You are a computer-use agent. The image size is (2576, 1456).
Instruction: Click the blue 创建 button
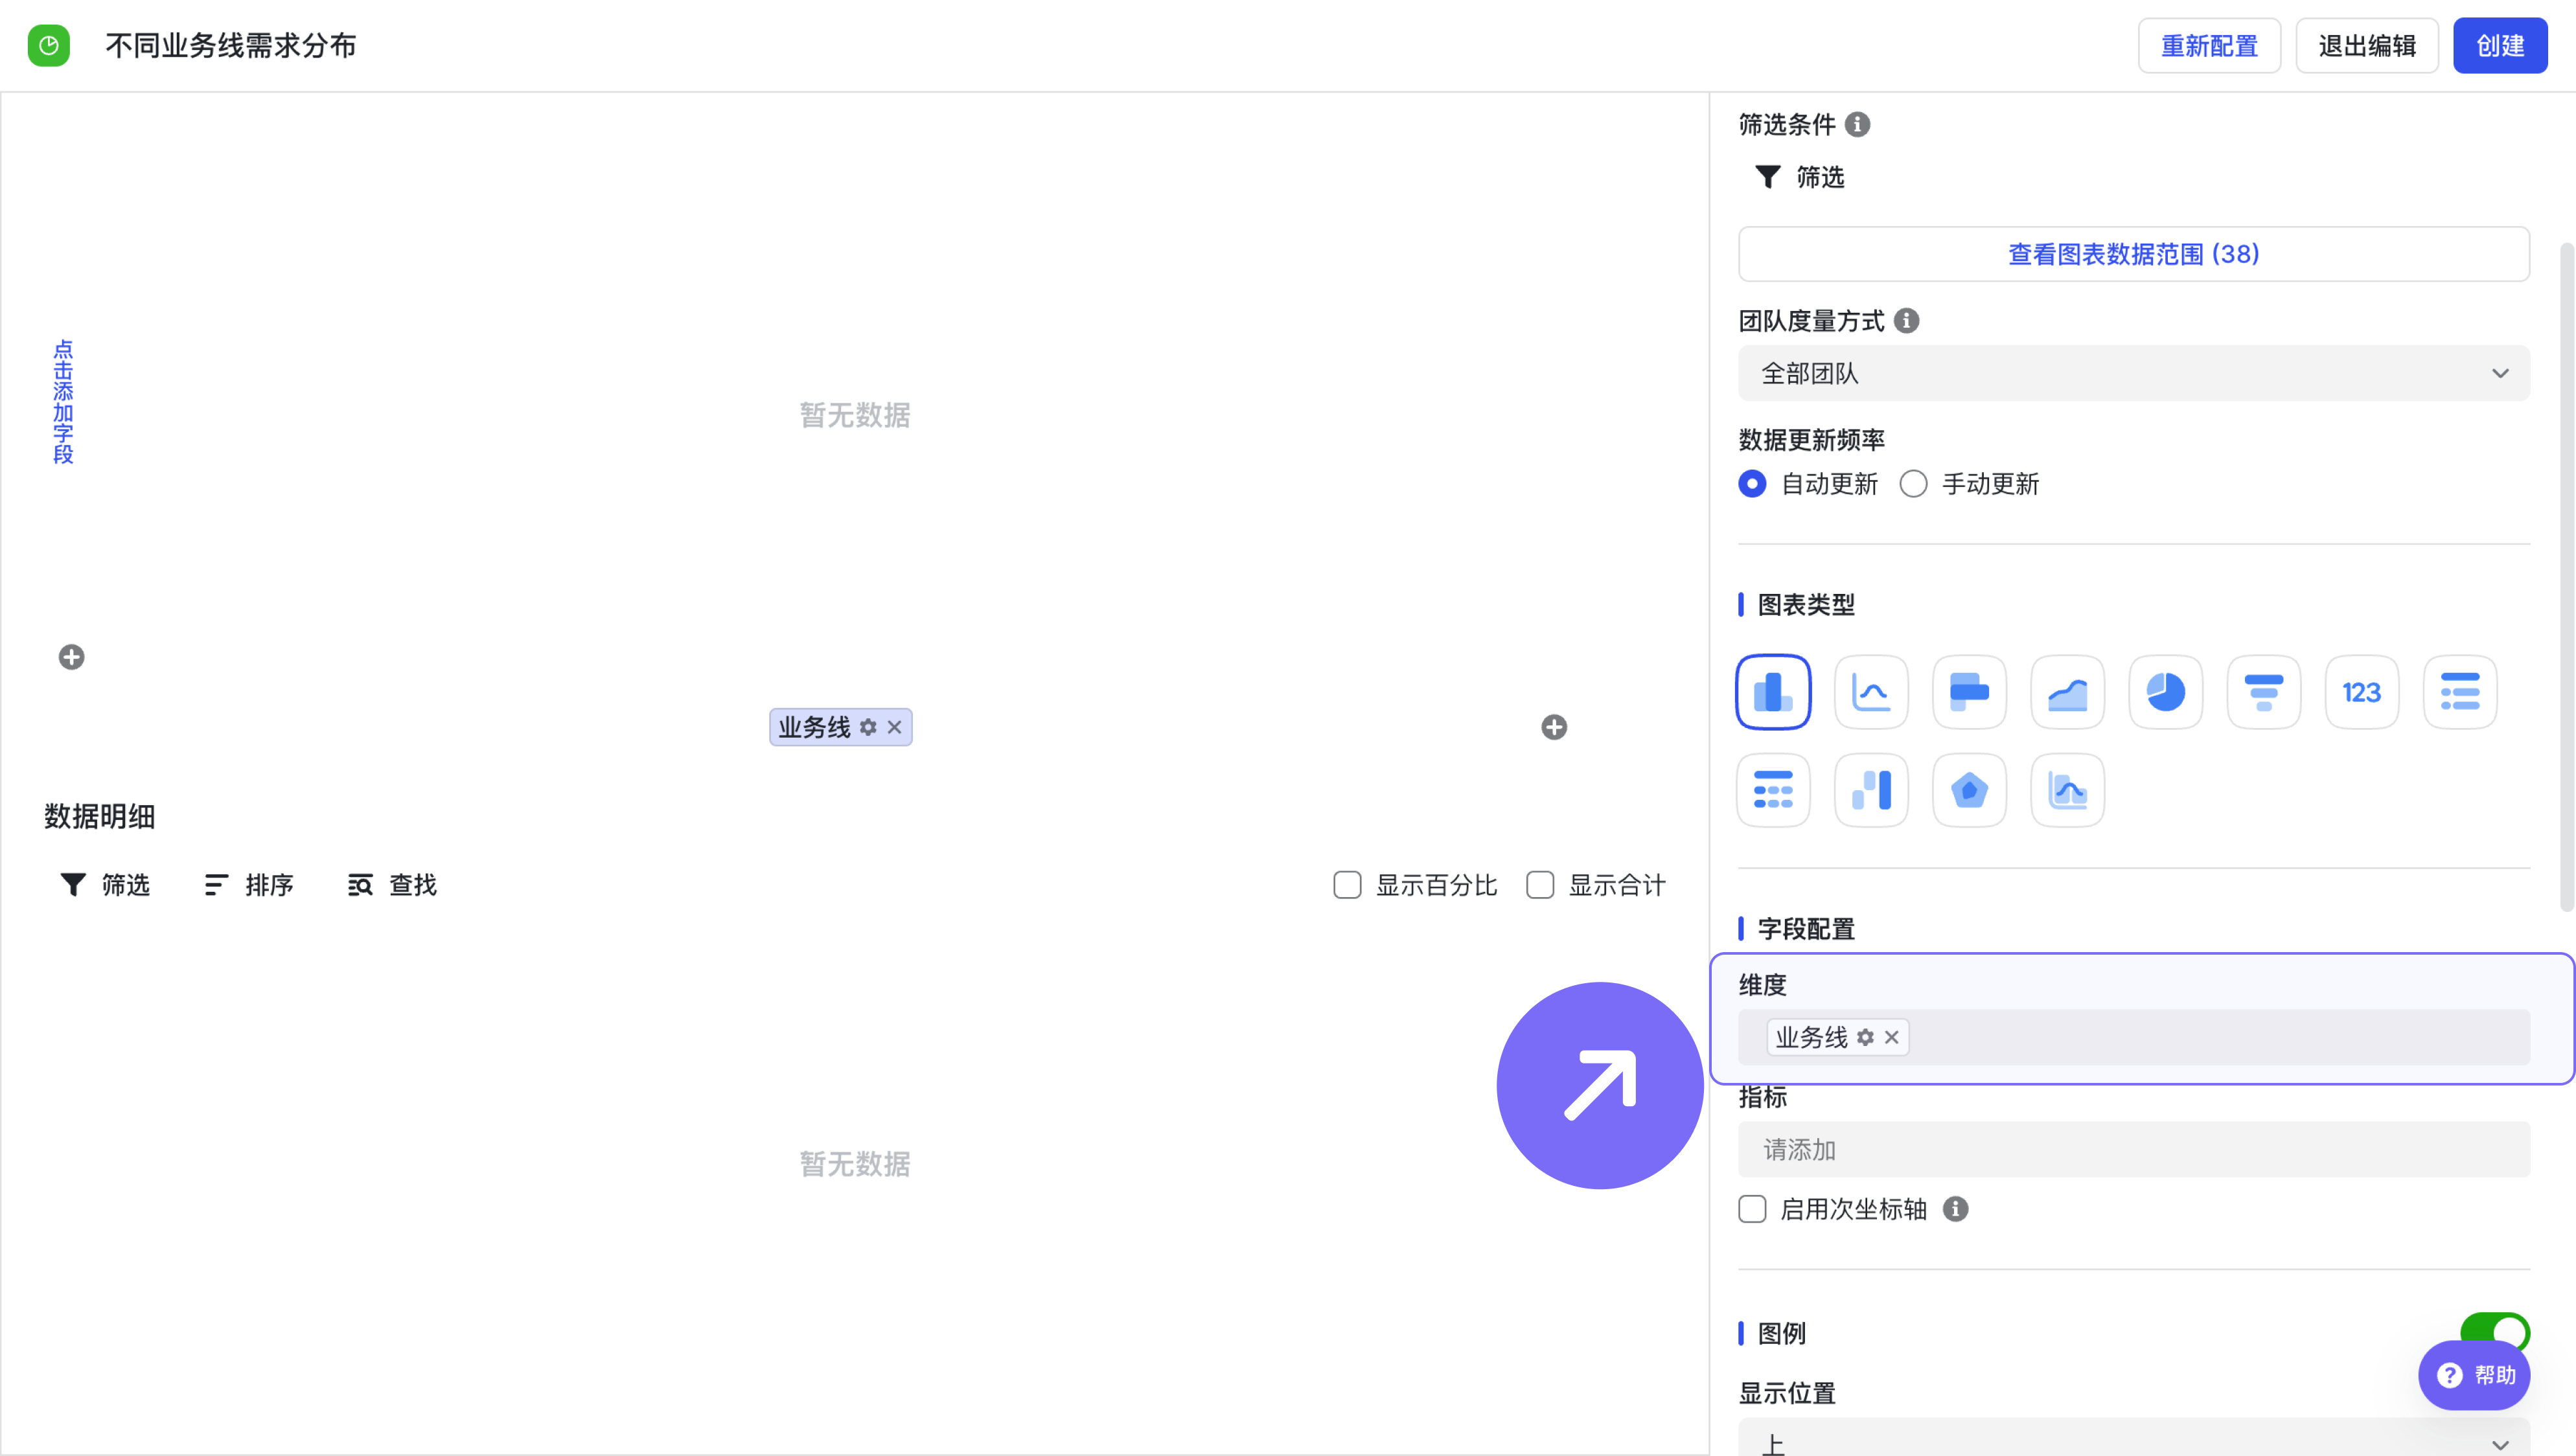2500,46
